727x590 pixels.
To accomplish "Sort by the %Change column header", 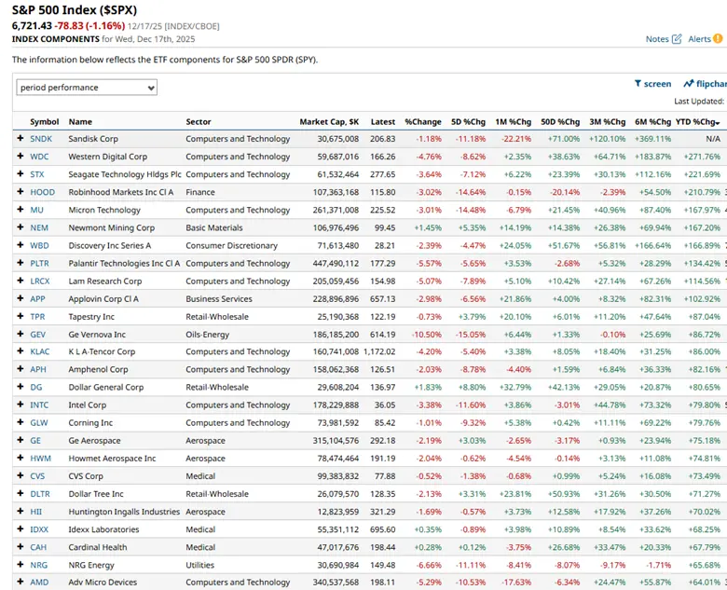I will click(x=423, y=122).
